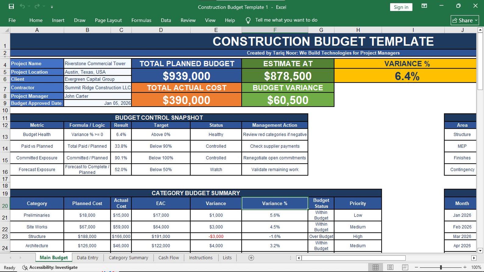Click the Undo arrow icon
This screenshot has width=484, height=272.
pyautogui.click(x=22, y=6)
